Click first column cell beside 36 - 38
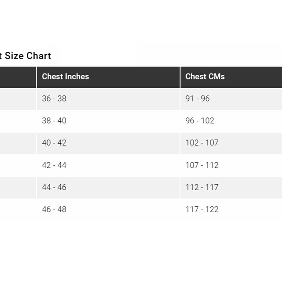Image resolution: width=282 pixels, height=281 pixels. (18, 99)
